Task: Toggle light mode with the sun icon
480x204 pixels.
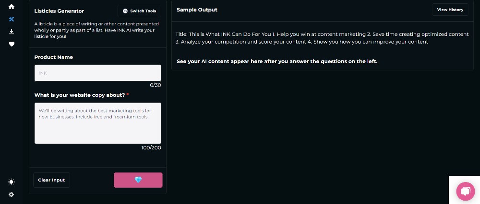Action: [x=12, y=182]
